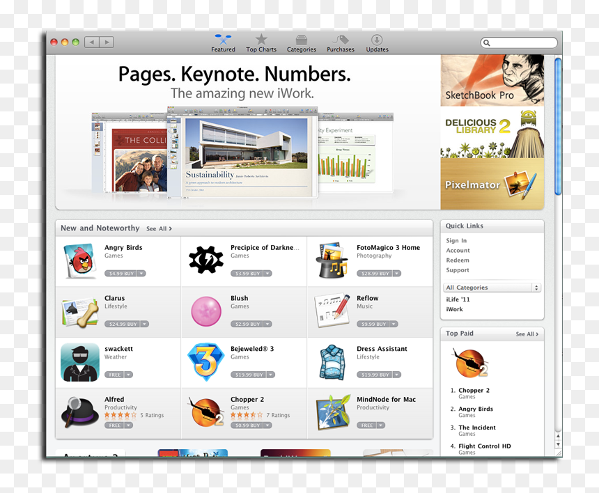The height and width of the screenshot is (493, 599).
Task: Click the Redeem quick link
Action: coord(458,260)
